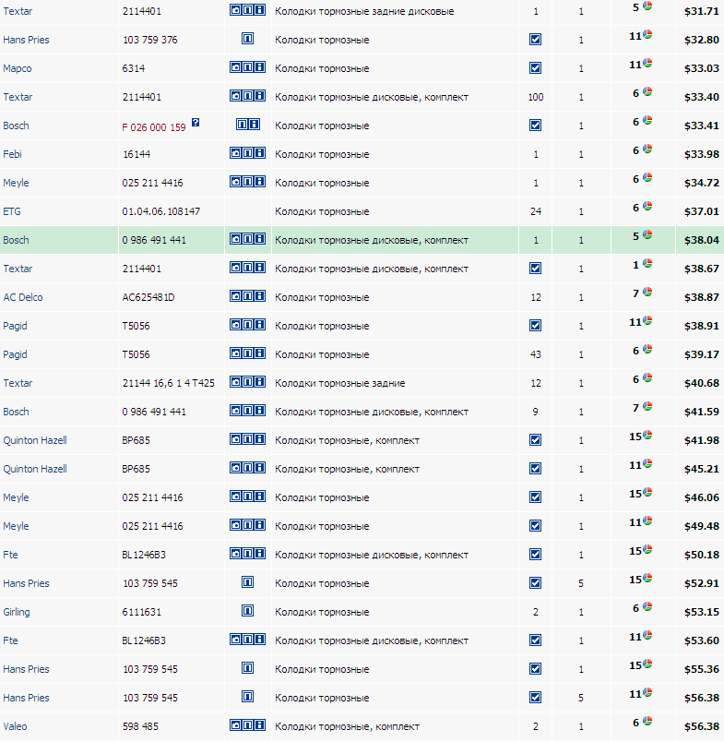The height and width of the screenshot is (742, 724).
Task: Click 'П' icon in Hans Pries $52.91 row
Action: click(x=247, y=582)
